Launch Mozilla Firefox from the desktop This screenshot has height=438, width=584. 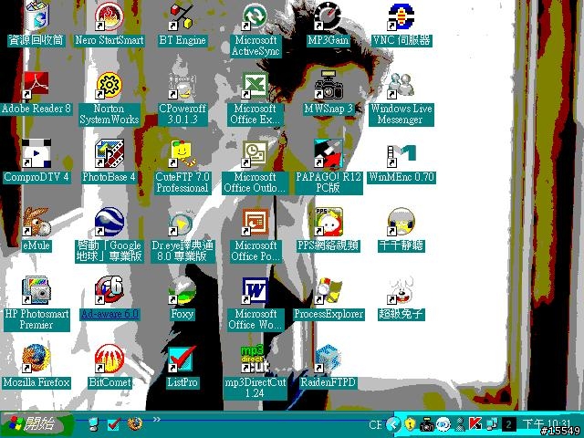coord(36,359)
